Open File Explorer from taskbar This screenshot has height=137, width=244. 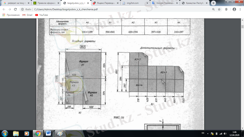16,134
